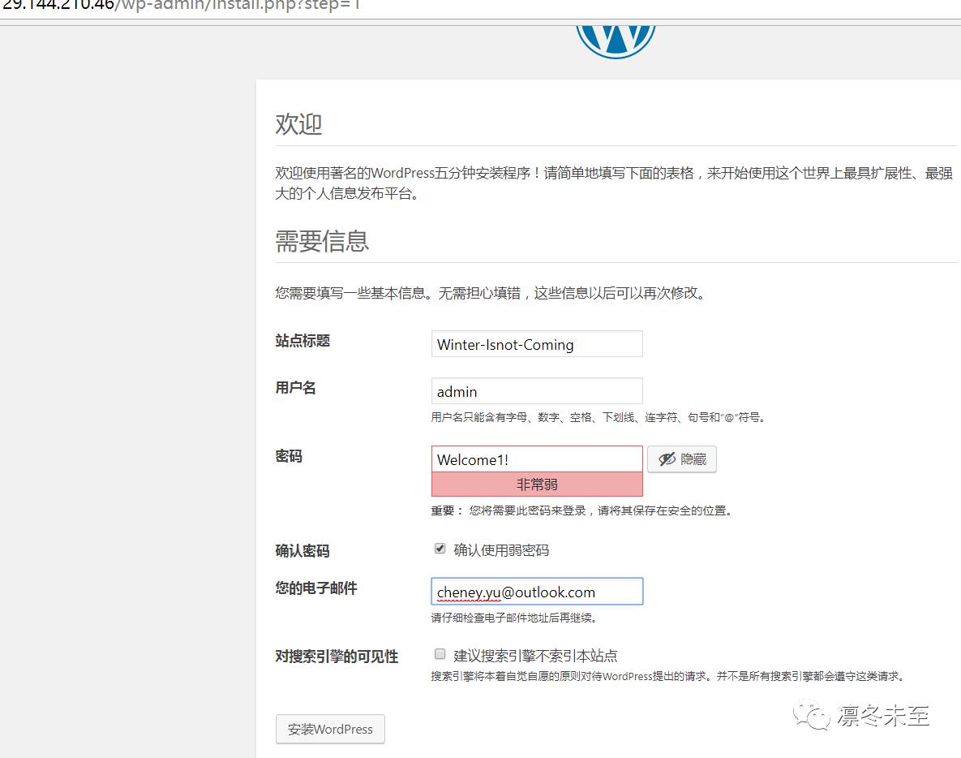
Task: Click the username rules hint below admin field
Action: tap(598, 418)
